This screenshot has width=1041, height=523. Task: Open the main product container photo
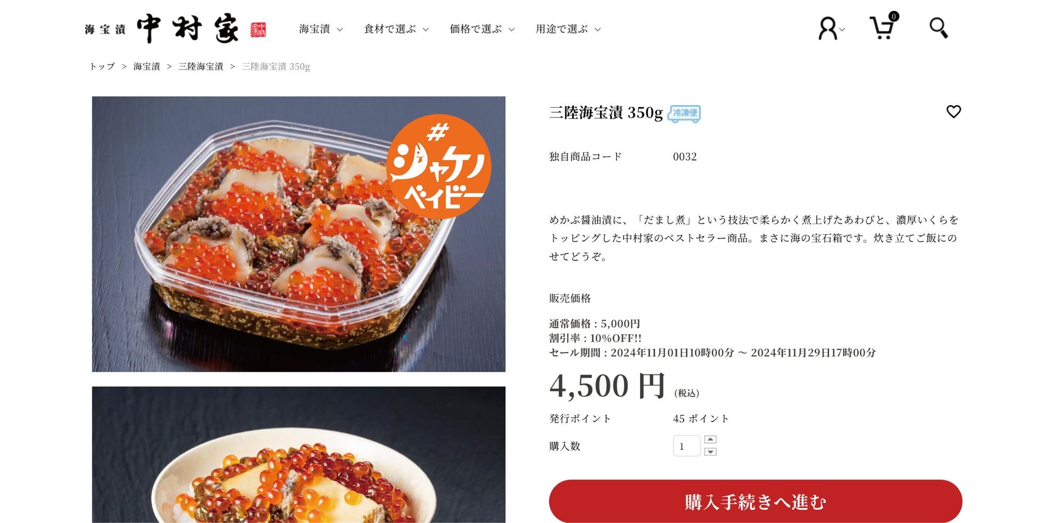[298, 234]
